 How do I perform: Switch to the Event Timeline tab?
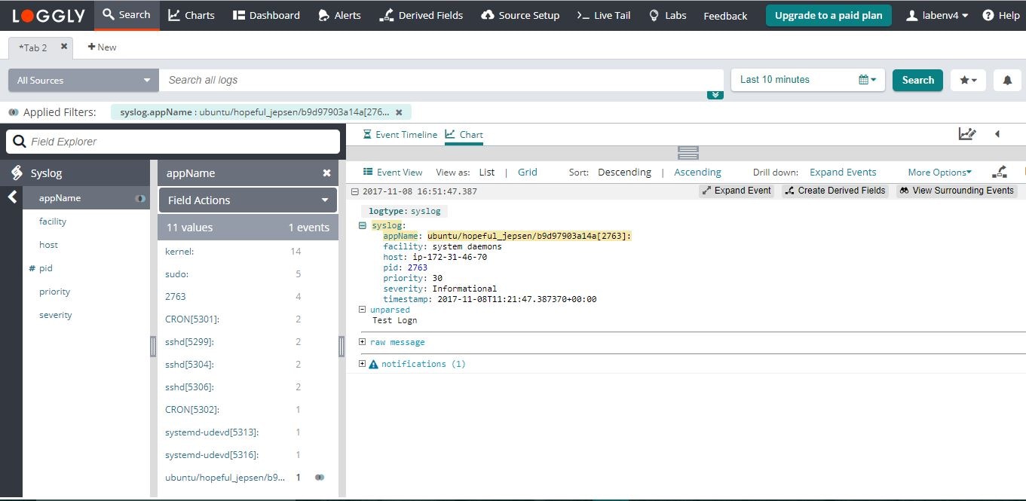click(400, 135)
